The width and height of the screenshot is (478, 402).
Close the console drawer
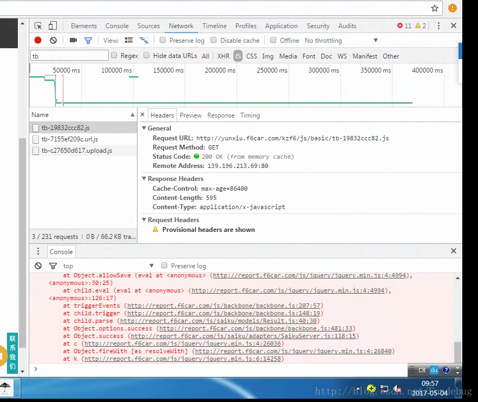tap(454, 251)
